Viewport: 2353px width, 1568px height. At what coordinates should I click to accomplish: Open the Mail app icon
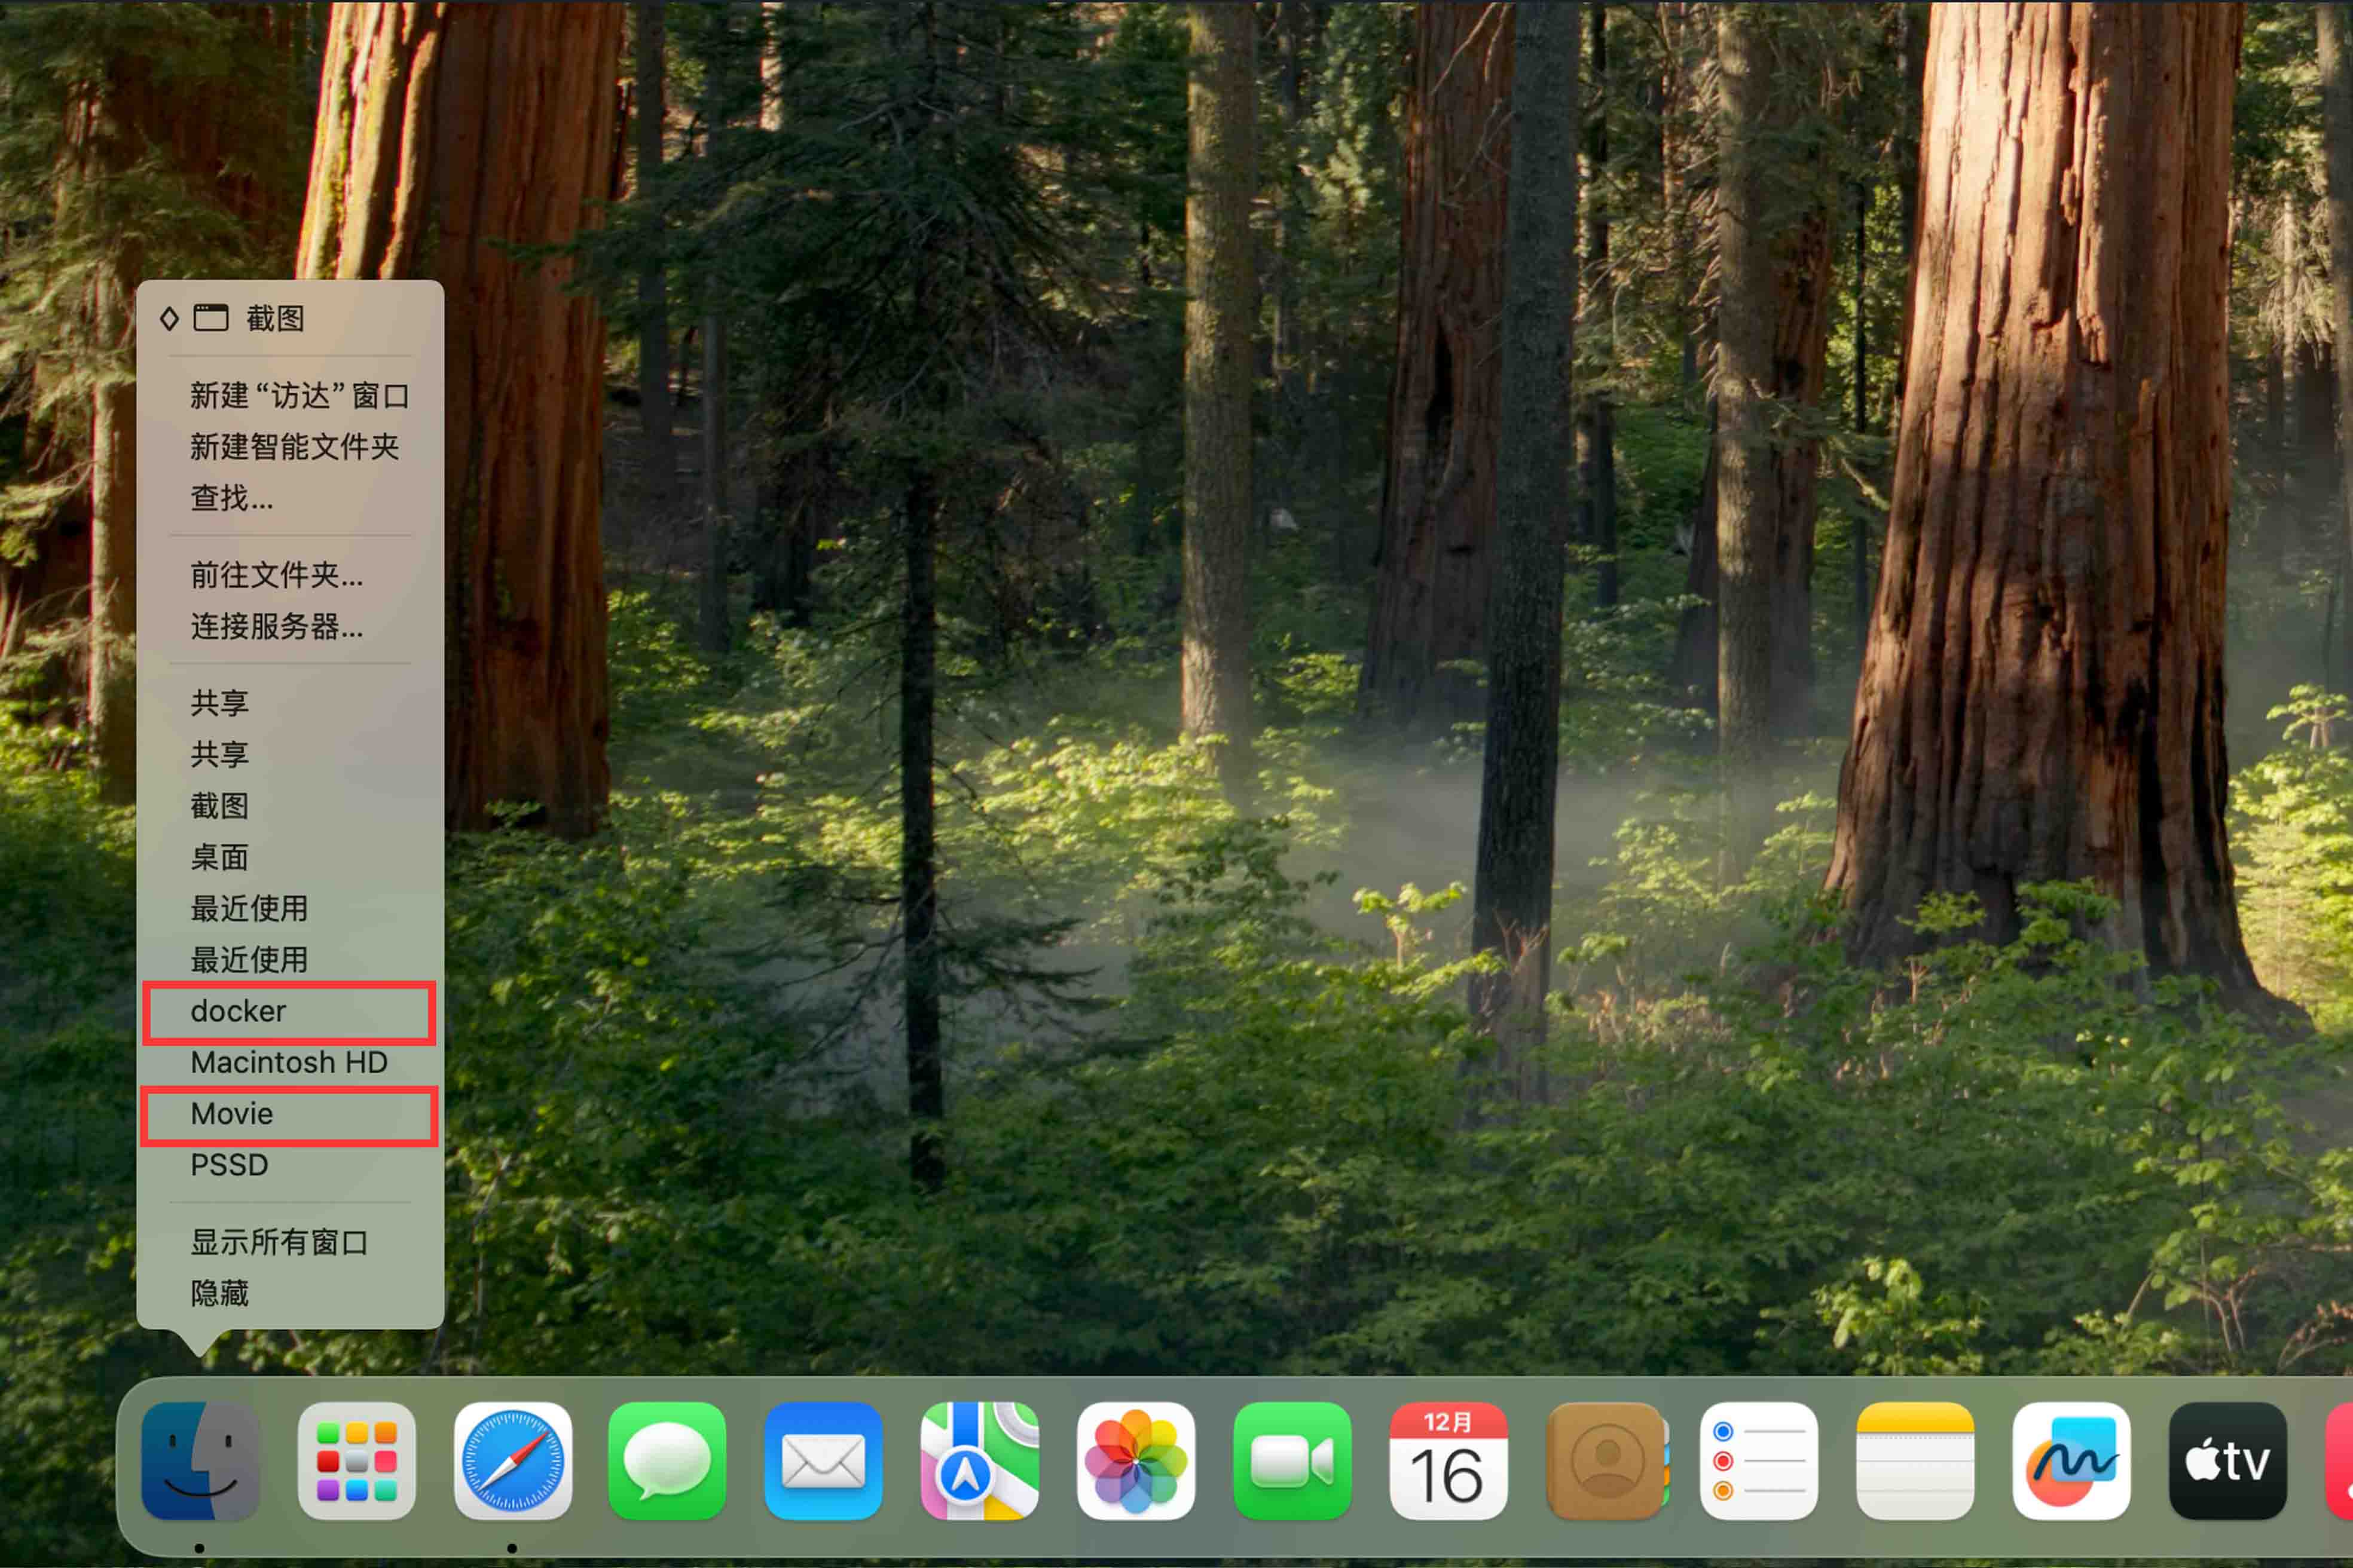pyautogui.click(x=823, y=1461)
